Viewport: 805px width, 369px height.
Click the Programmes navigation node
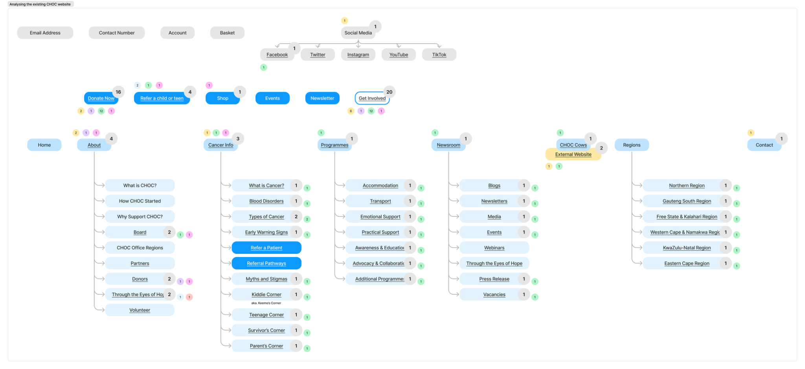(x=334, y=145)
